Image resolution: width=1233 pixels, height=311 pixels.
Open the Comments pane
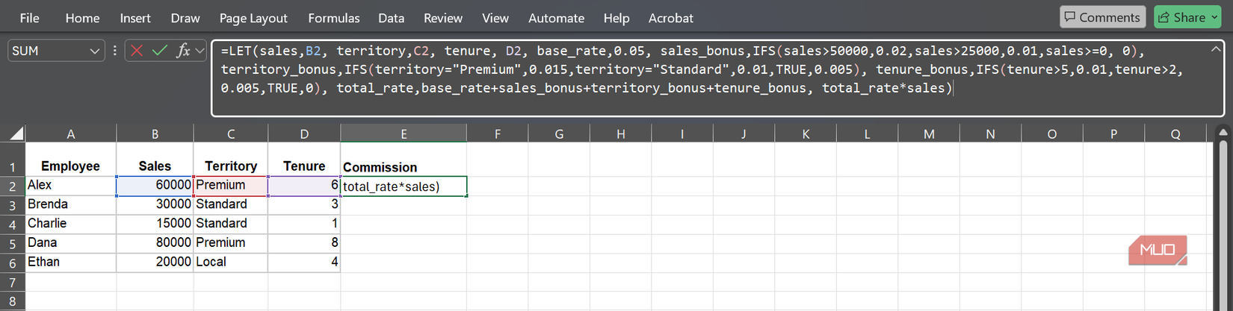pos(1102,17)
